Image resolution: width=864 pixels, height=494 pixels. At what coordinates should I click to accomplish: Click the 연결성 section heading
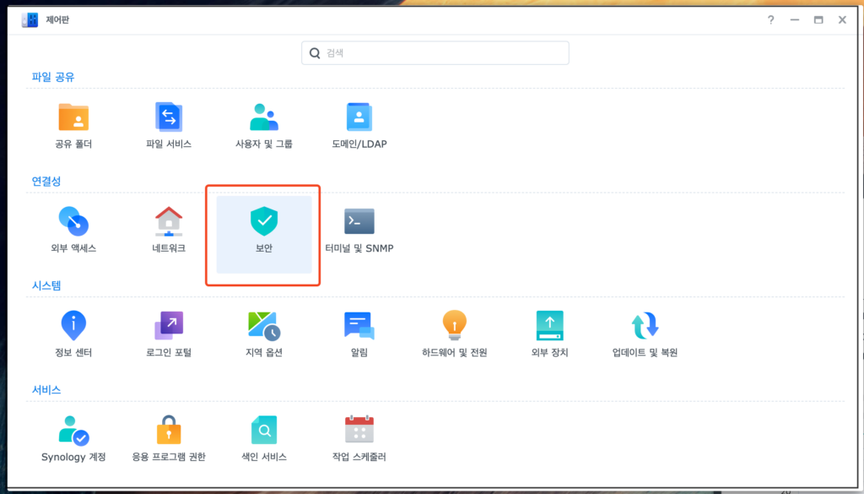[46, 181]
